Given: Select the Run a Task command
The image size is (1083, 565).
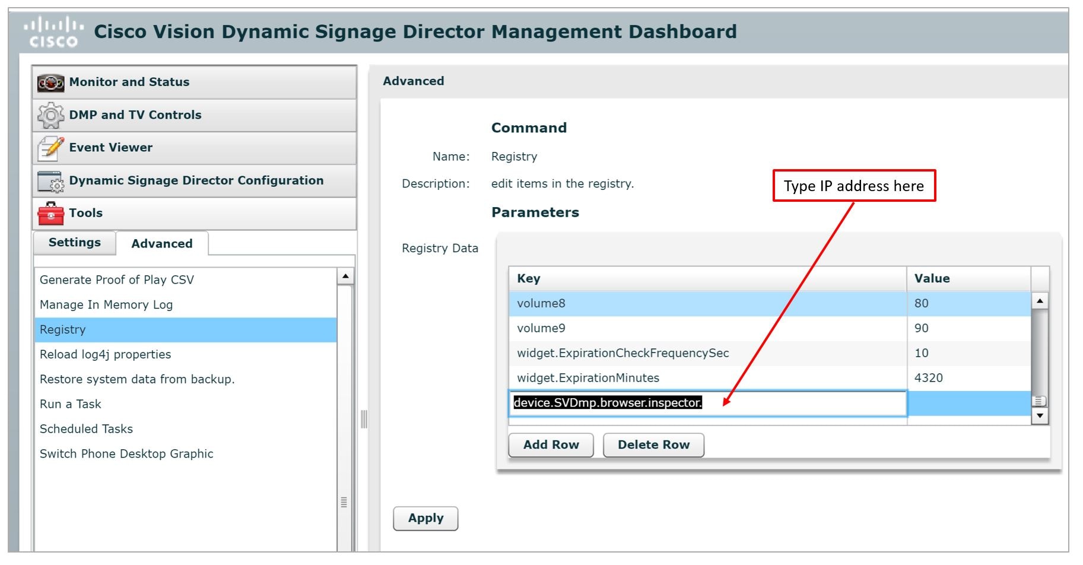Looking at the screenshot, I should point(185,405).
